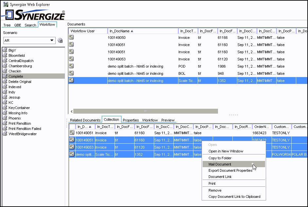Click the BOL document type cell
The width and height of the screenshot is (308, 207).
tap(182, 73)
